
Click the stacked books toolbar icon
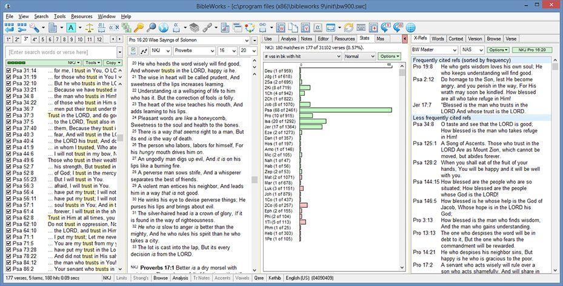195,27
